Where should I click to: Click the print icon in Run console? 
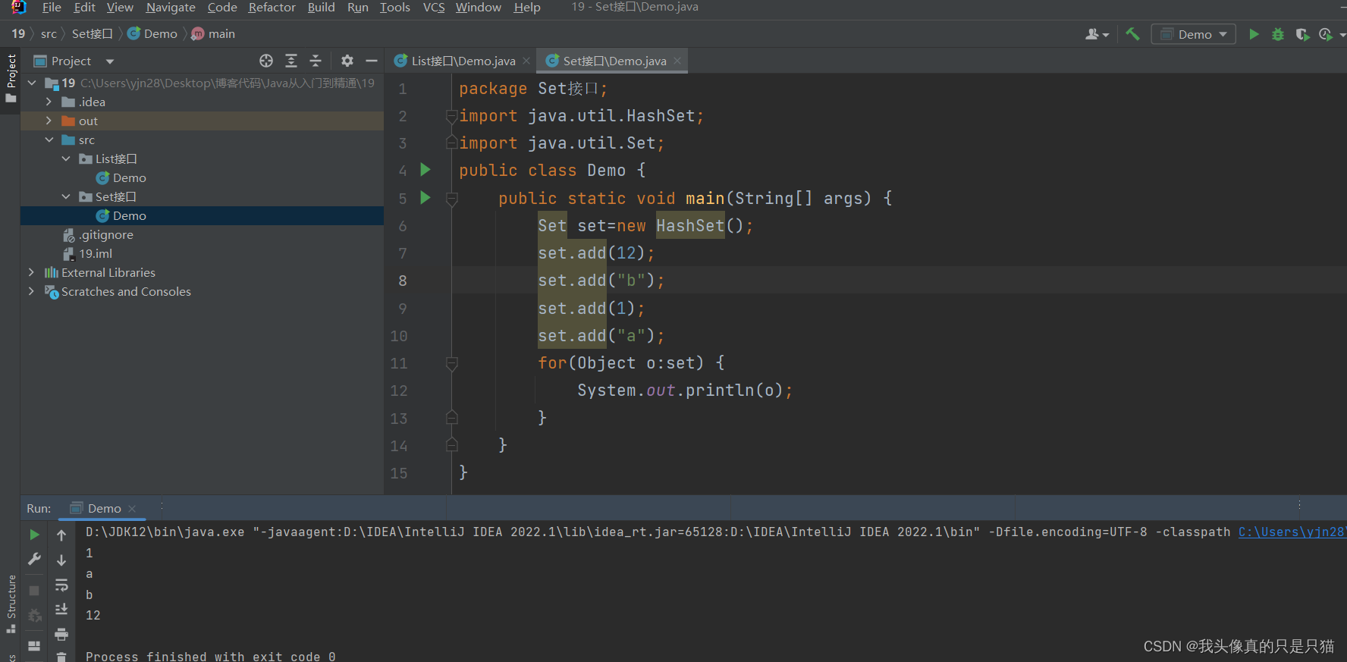[x=61, y=634]
